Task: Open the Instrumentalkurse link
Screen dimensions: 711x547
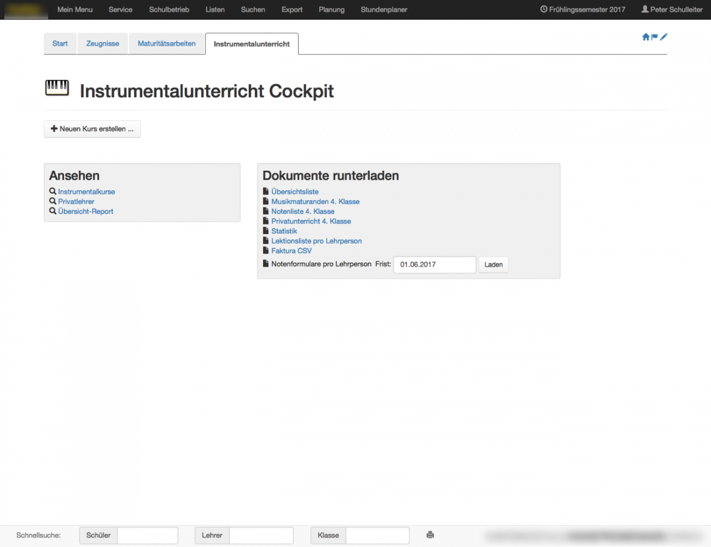Action: tap(87, 192)
